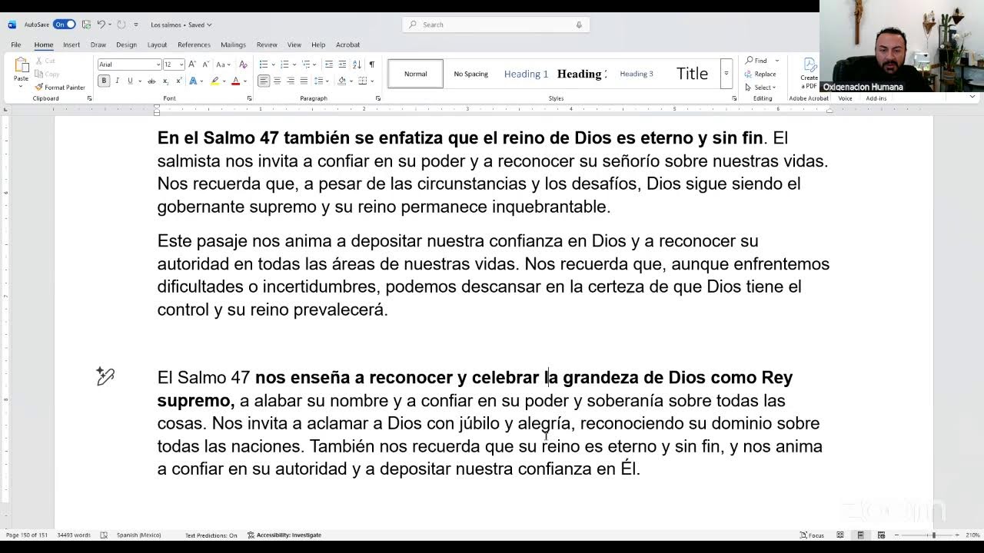Apply the Heading 1 style
Viewport: 984px width, 553px height.
[x=526, y=74]
